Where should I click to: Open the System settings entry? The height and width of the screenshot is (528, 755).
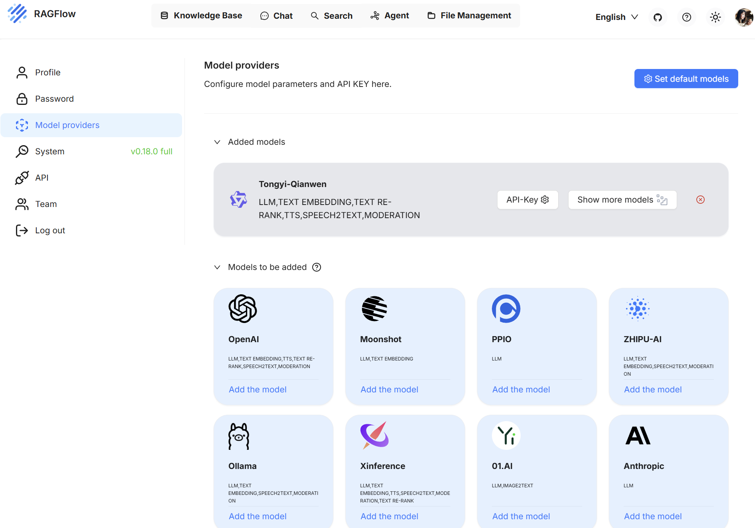pos(91,152)
